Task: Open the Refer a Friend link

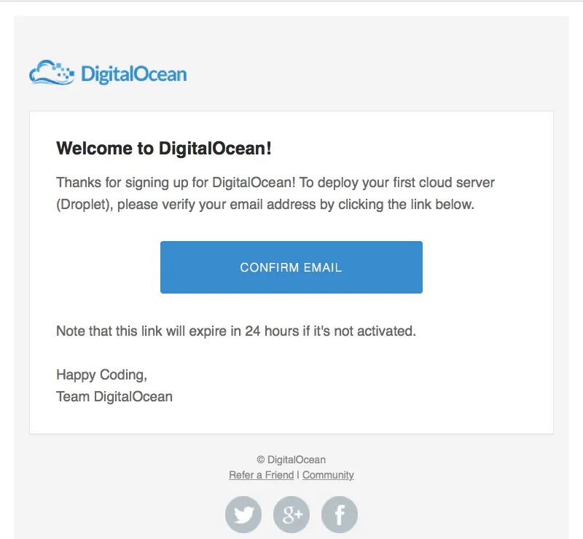Action: (x=261, y=475)
